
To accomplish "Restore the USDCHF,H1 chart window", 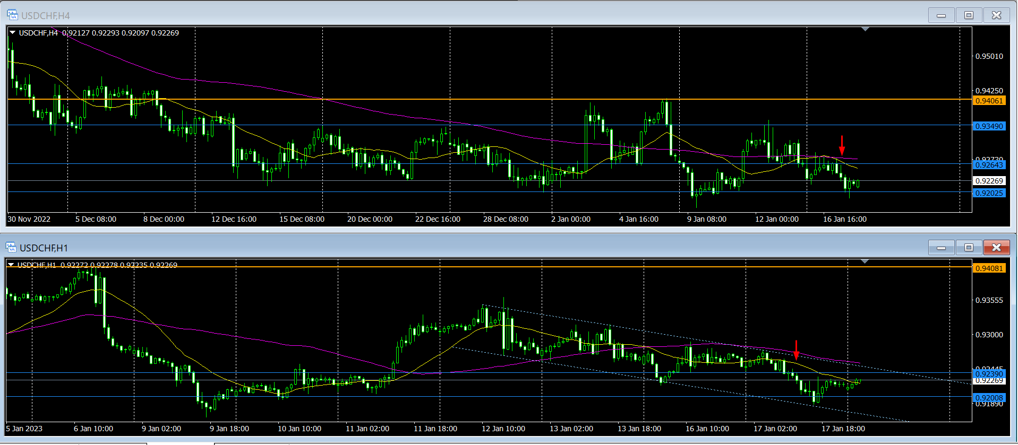I will coord(969,248).
